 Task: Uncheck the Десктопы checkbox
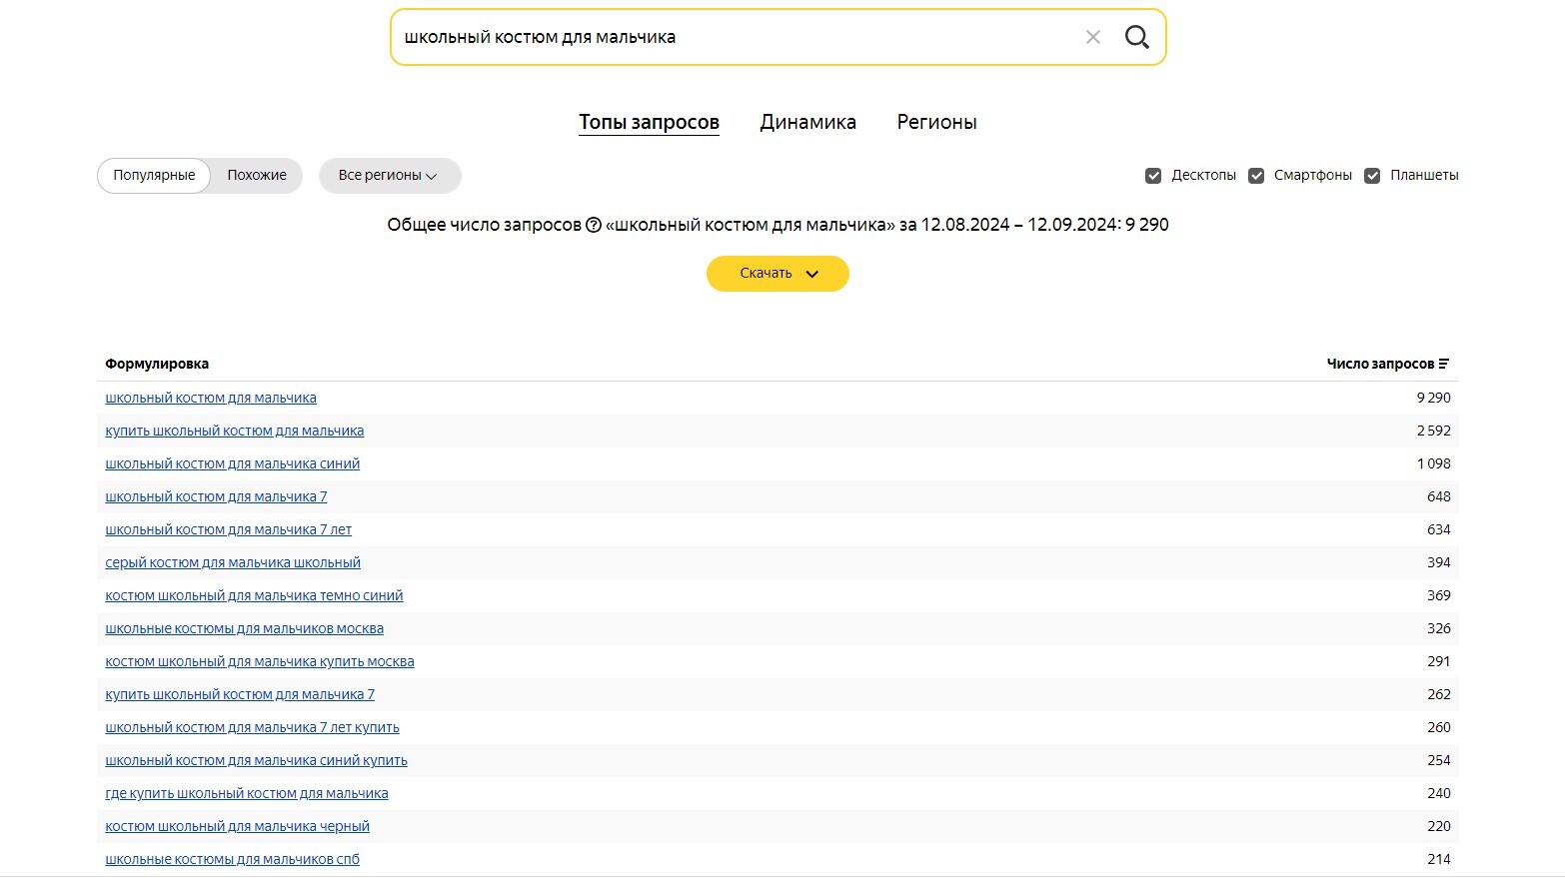tap(1153, 176)
